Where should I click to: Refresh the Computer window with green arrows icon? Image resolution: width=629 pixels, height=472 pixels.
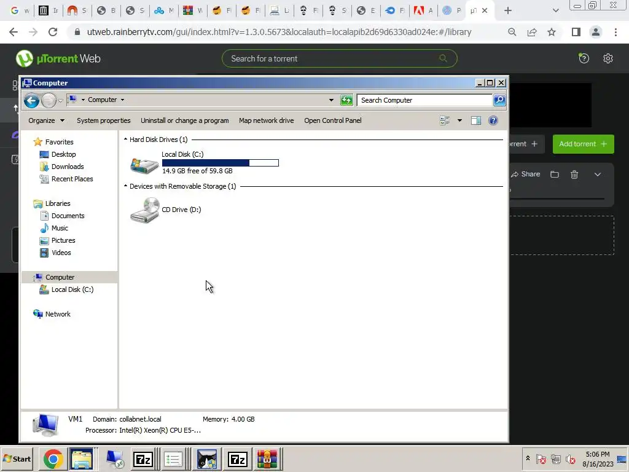click(346, 100)
